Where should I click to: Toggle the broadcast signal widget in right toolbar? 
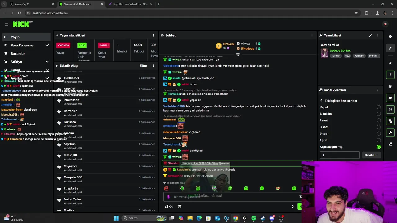click(390, 109)
